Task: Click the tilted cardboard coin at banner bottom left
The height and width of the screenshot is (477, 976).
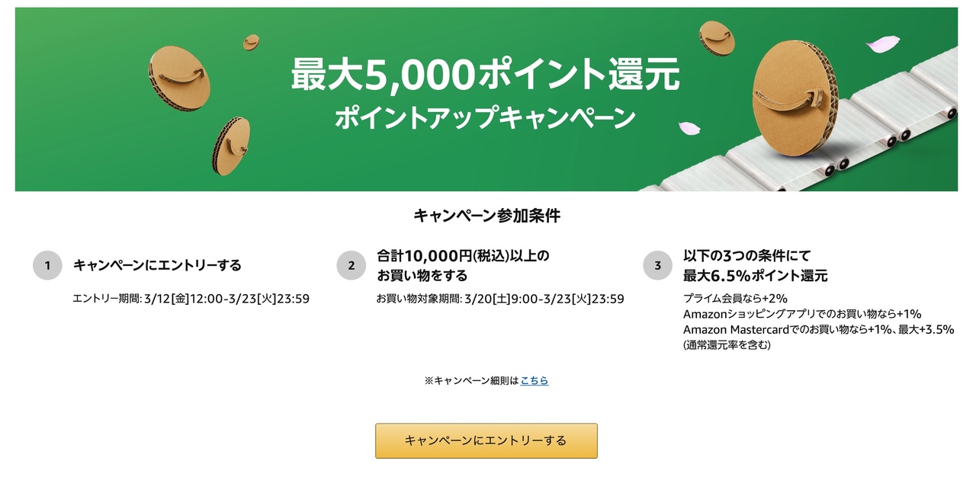Action: pyautogui.click(x=230, y=146)
